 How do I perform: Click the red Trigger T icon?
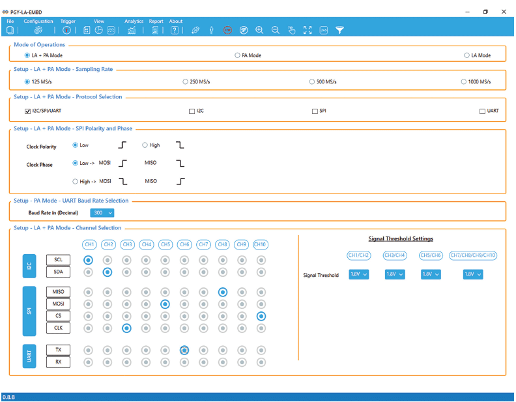[66, 30]
